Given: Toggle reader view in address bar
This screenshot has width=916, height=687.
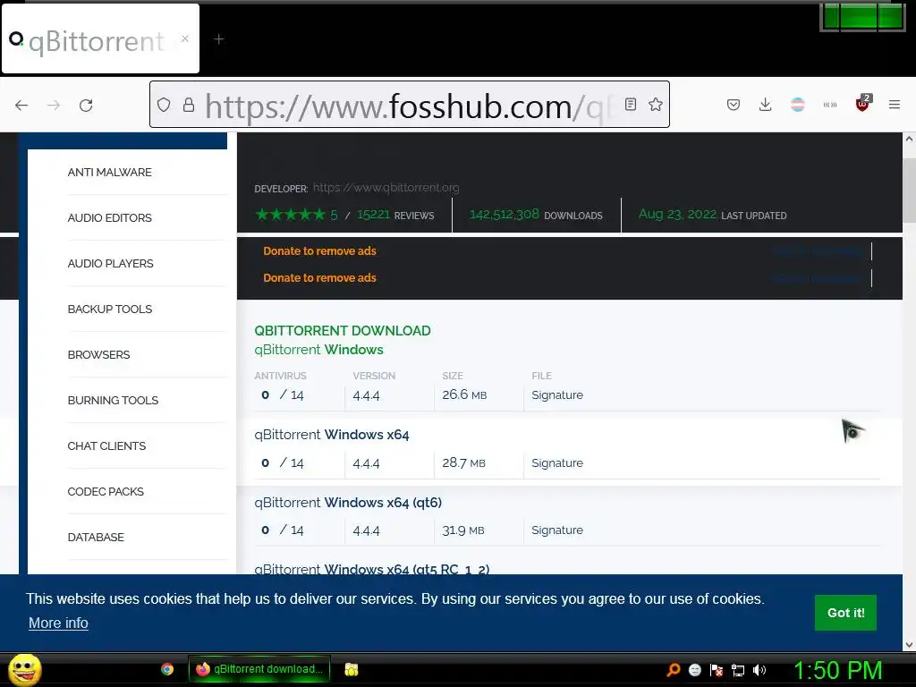Looking at the screenshot, I should (631, 105).
